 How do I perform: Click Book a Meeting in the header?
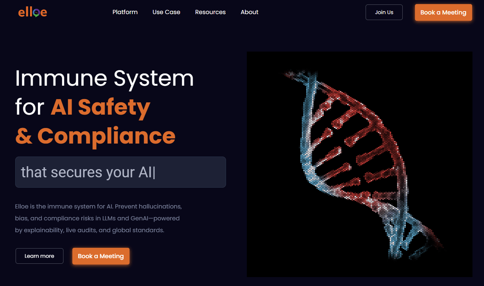coord(443,12)
